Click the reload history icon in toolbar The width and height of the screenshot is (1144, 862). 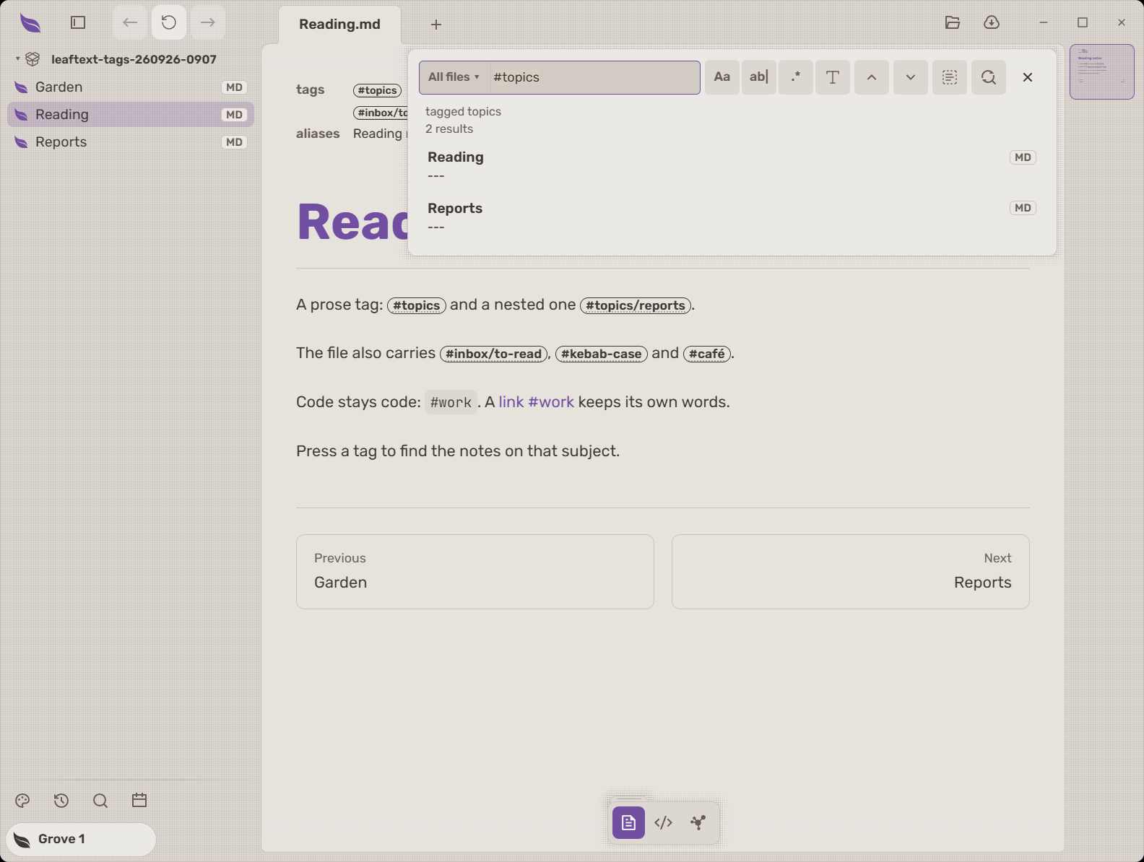(x=169, y=22)
